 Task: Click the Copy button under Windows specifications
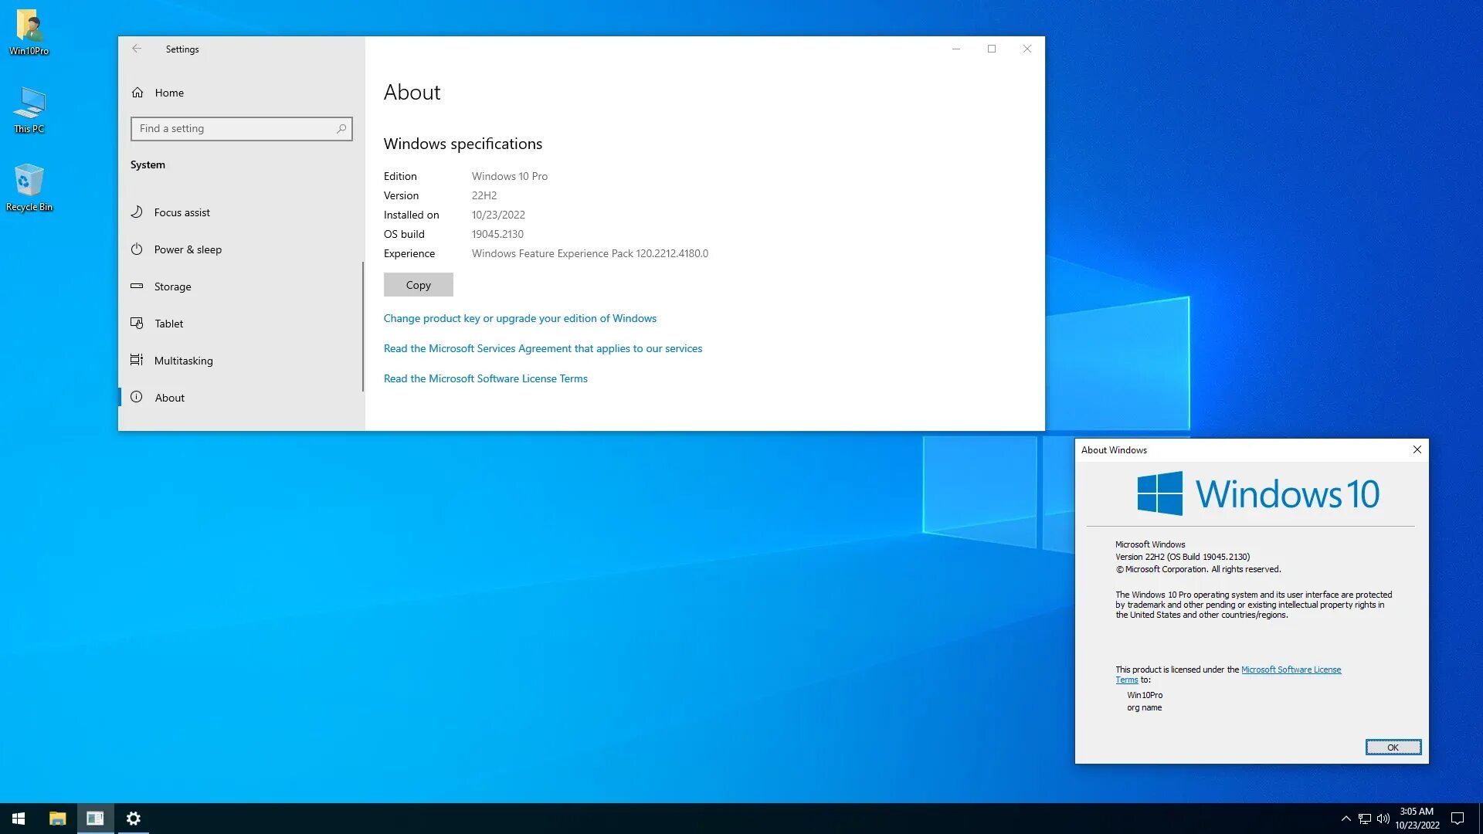[418, 285]
